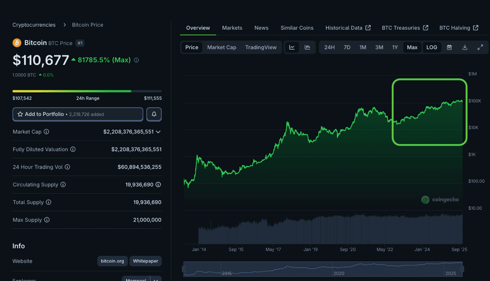Click Market Cap info icon

[x=46, y=132]
